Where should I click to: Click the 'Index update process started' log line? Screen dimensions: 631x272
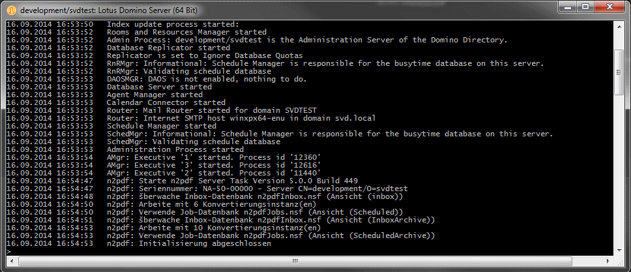173,24
